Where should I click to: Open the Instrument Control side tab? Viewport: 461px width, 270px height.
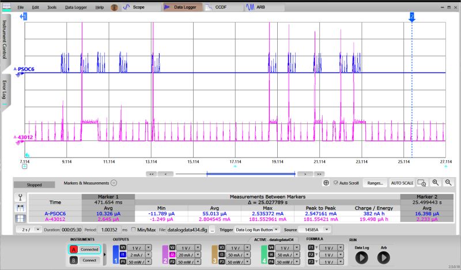(x=5, y=40)
